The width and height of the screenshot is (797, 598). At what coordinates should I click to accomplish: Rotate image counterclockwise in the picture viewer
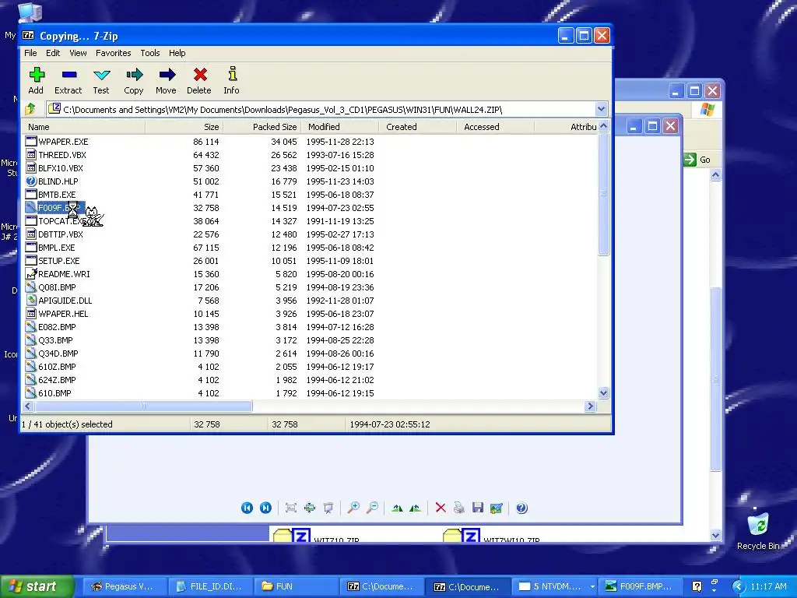pyautogui.click(x=416, y=508)
